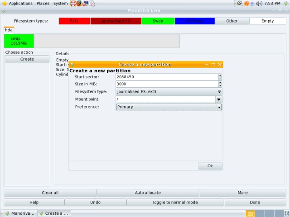Select the empty gray disk space
Image resolution: width=290 pixels, height=217 pixels.
tap(107, 41)
